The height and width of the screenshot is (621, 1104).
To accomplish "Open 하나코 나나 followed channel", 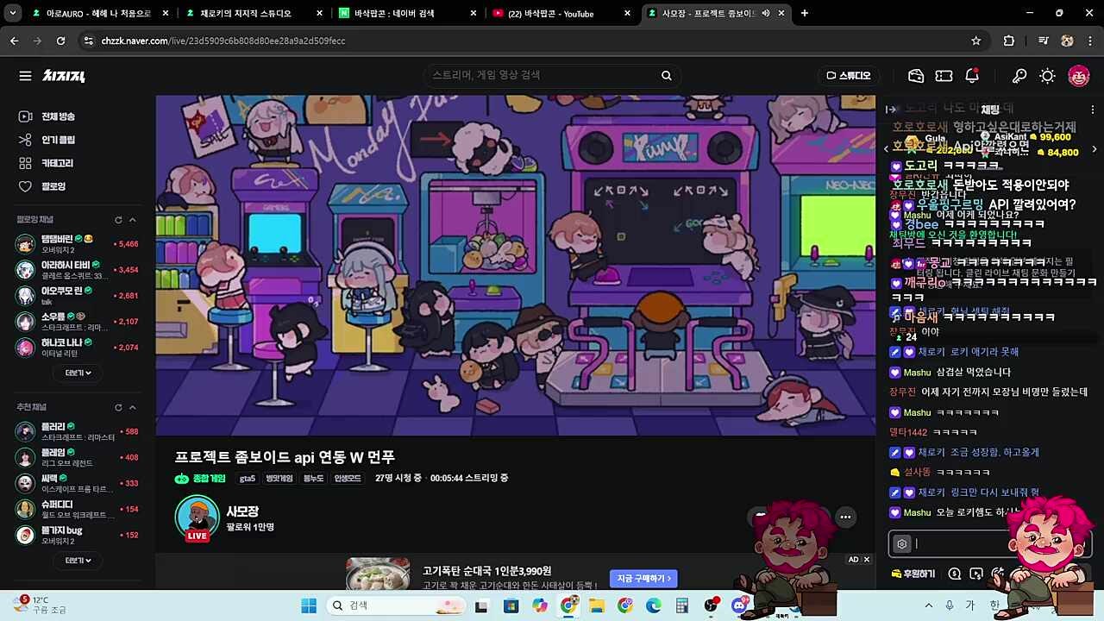I will [78, 348].
